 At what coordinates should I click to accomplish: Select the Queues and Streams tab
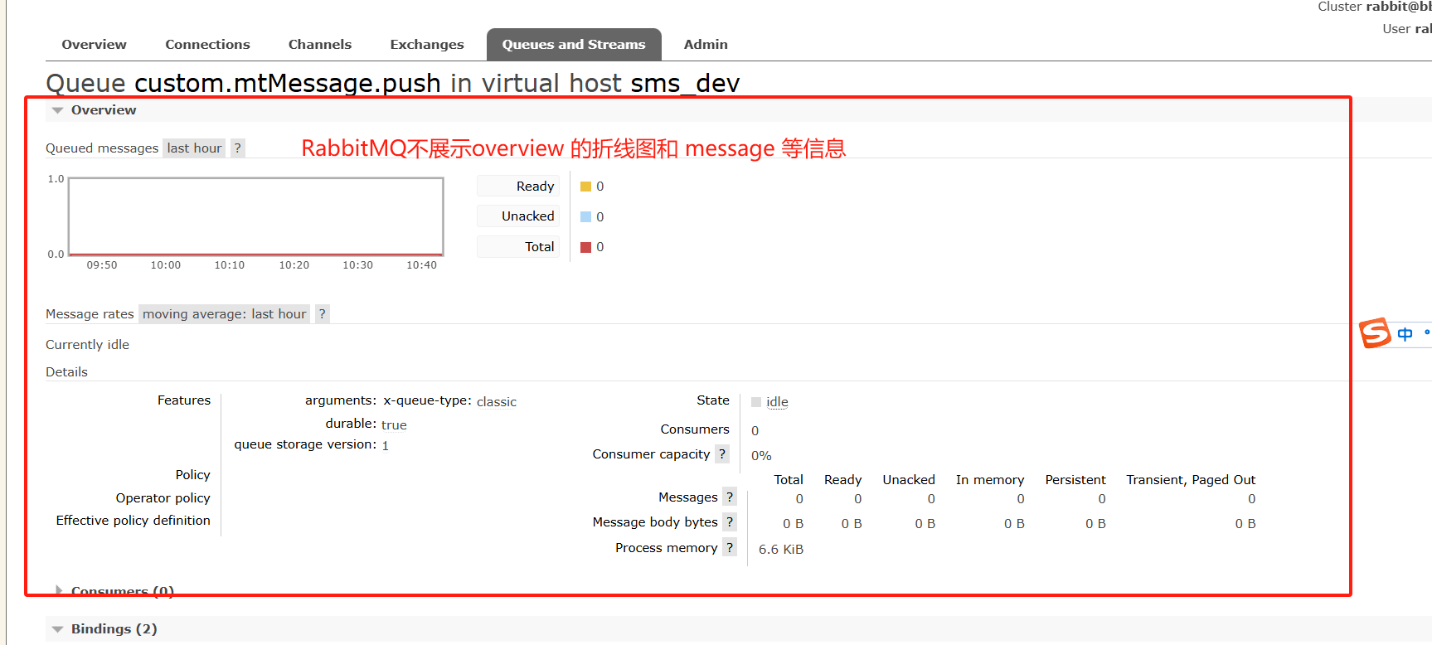coord(574,45)
